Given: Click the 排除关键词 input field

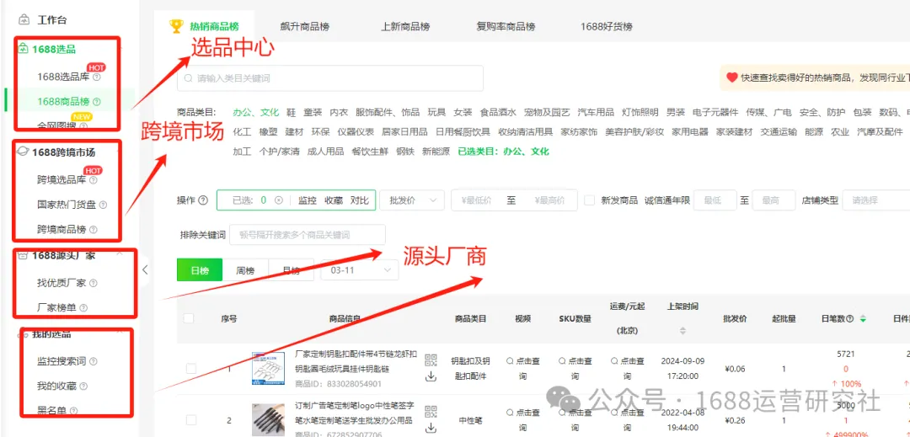Looking at the screenshot, I should pos(308,235).
